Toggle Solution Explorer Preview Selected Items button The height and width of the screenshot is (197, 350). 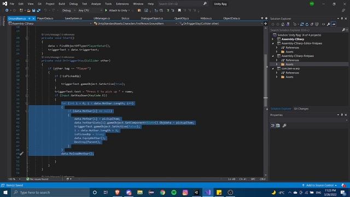point(334,24)
